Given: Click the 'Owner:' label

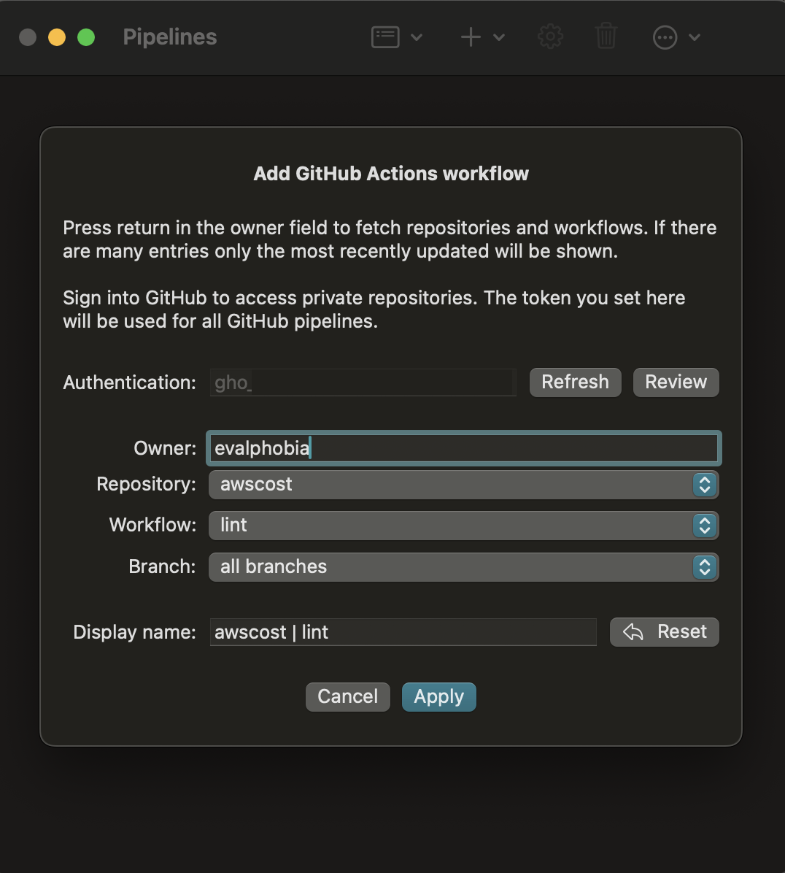Looking at the screenshot, I should pyautogui.click(x=165, y=448).
